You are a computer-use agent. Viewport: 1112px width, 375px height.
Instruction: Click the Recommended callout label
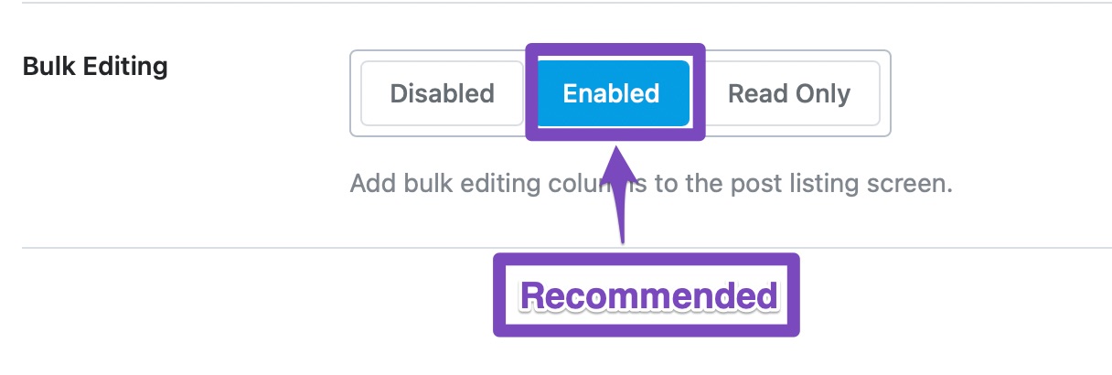click(647, 295)
